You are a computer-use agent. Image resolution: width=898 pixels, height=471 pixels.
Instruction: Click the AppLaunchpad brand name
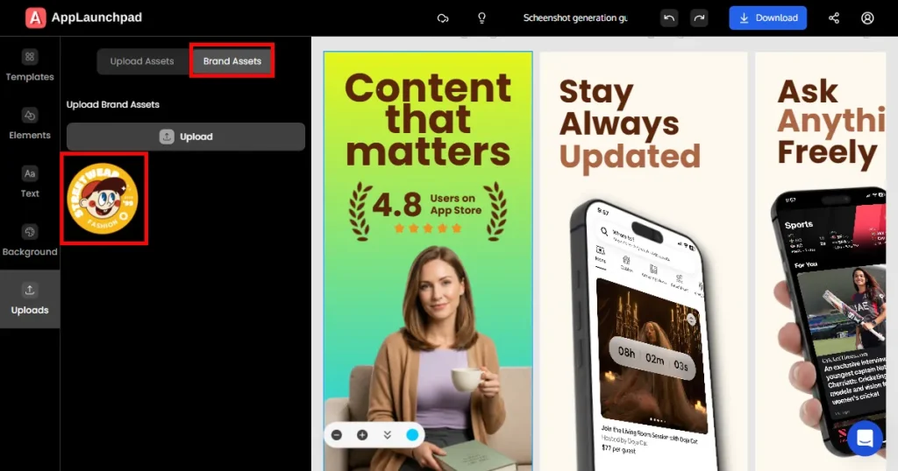click(96, 18)
